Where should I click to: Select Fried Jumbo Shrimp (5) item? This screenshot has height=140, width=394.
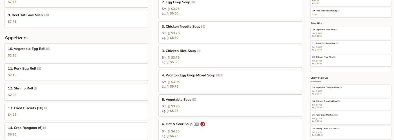351,13
